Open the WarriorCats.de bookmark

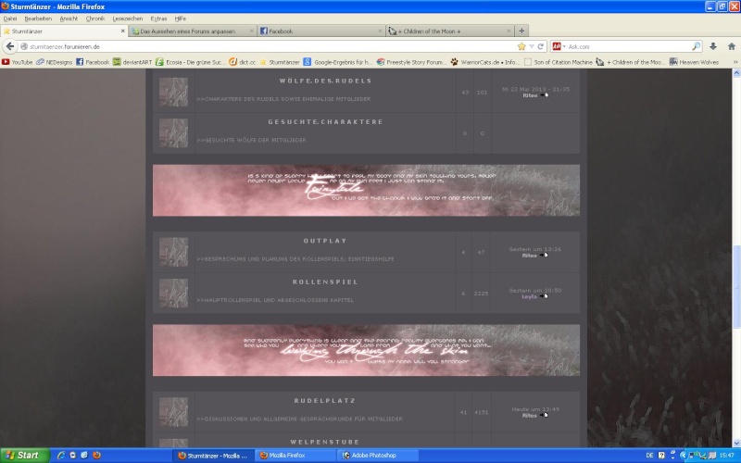(x=484, y=62)
